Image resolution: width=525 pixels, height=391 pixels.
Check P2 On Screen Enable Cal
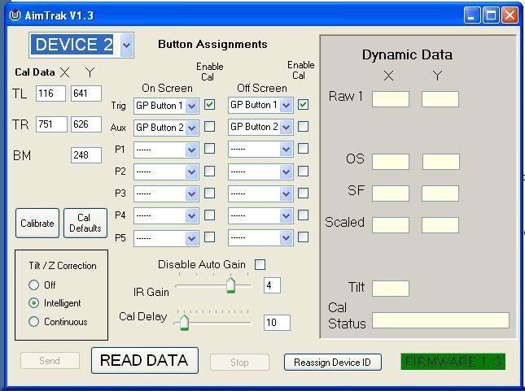point(210,171)
